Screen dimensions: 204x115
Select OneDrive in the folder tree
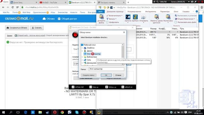(91, 48)
